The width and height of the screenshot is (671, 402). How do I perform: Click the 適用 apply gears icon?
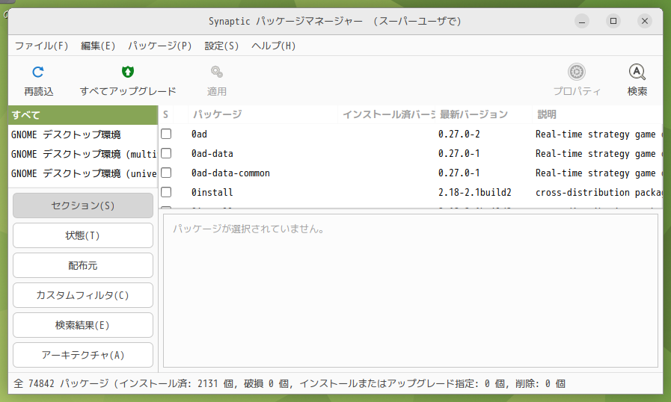(216, 72)
